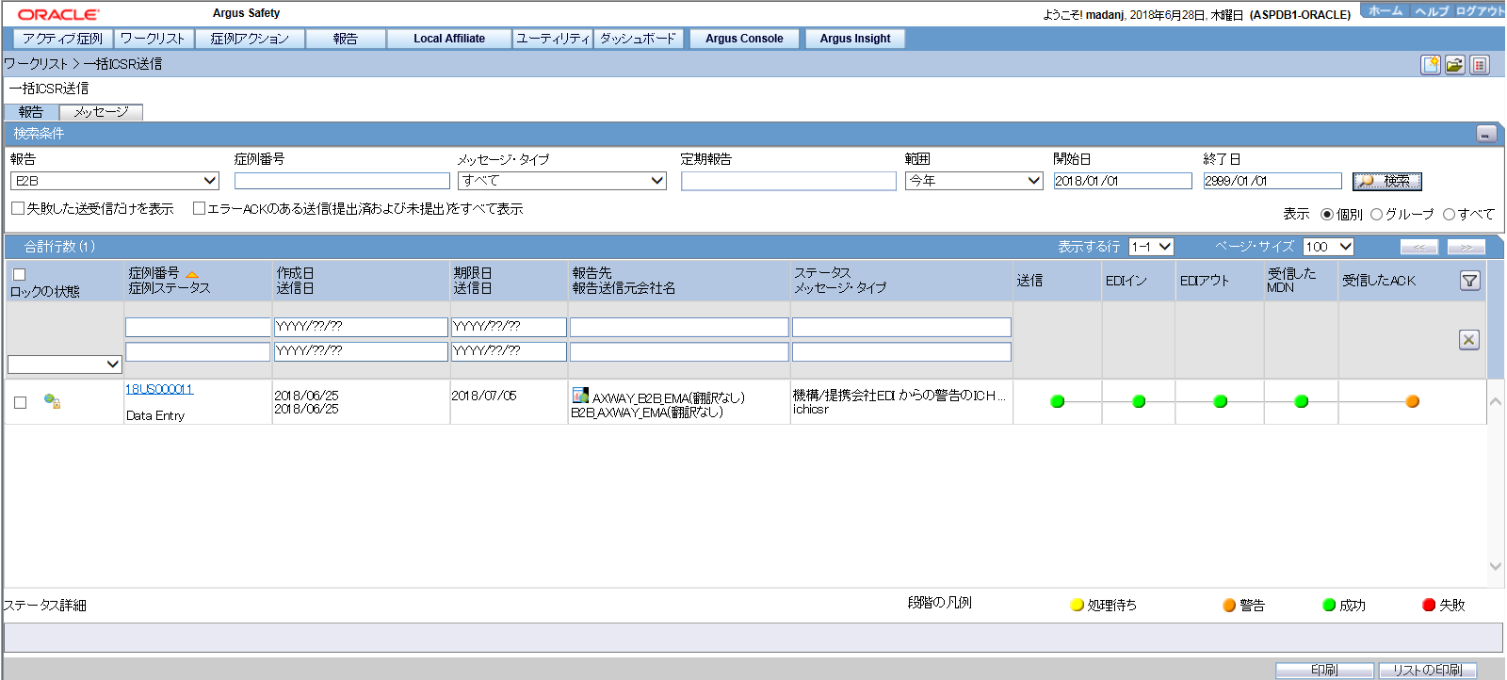Open the 報告 dropdown showing E2B
Image resolution: width=1507 pixels, height=680 pixels.
point(115,181)
